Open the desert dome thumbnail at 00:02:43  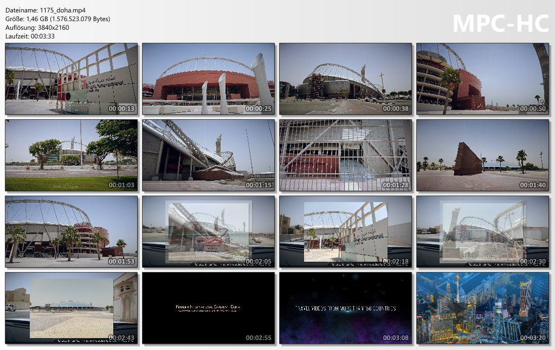(x=71, y=308)
